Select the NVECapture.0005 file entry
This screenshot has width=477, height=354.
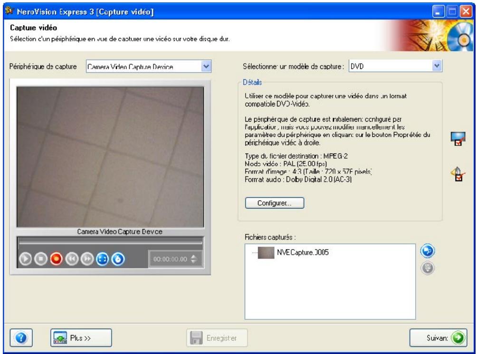pyautogui.click(x=293, y=252)
